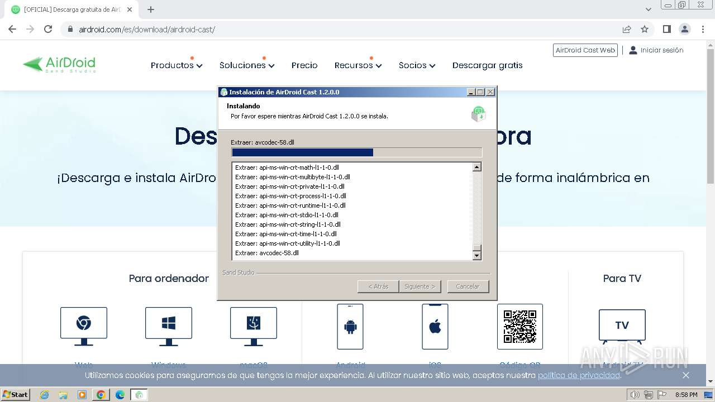The width and height of the screenshot is (715, 402).
Task: Select the Web (Chrome) platform icon
Action: click(84, 327)
